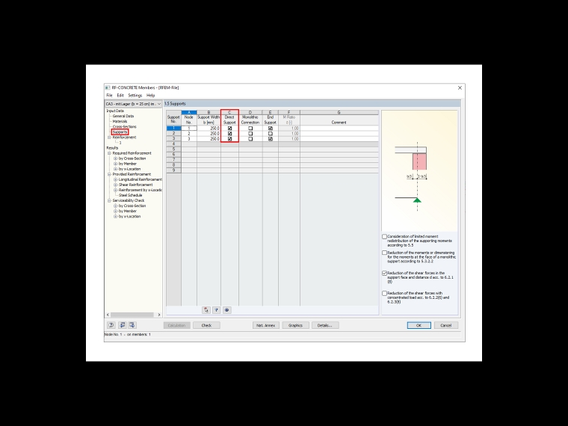Click the RF-CONCRETE Members title bar app icon
This screenshot has height=426, width=568.
(107, 87)
